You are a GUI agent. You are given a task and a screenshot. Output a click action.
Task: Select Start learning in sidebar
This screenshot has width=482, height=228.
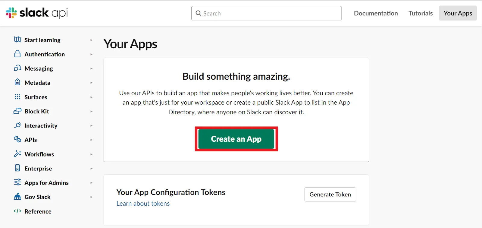(x=42, y=40)
